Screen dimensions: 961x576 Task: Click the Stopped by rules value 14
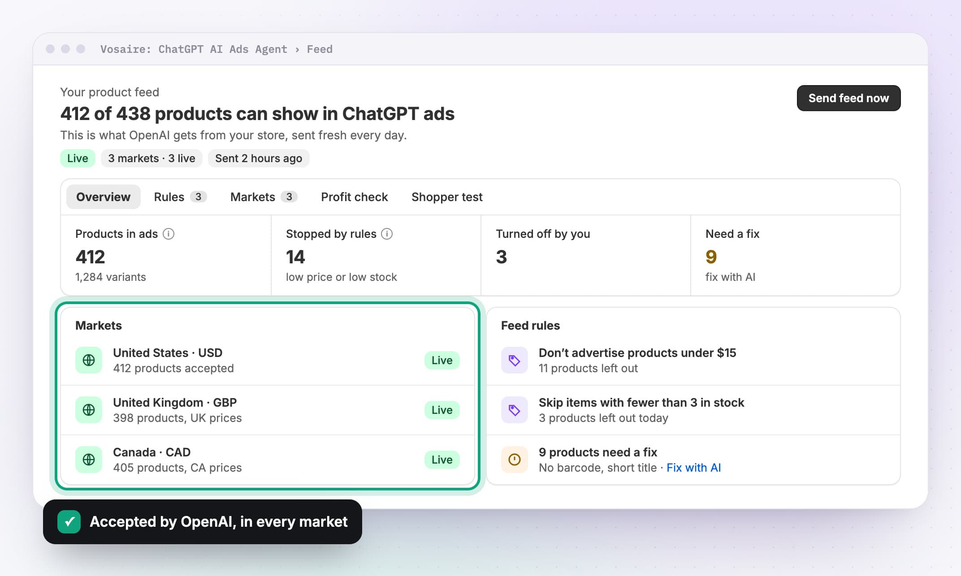pyautogui.click(x=295, y=257)
